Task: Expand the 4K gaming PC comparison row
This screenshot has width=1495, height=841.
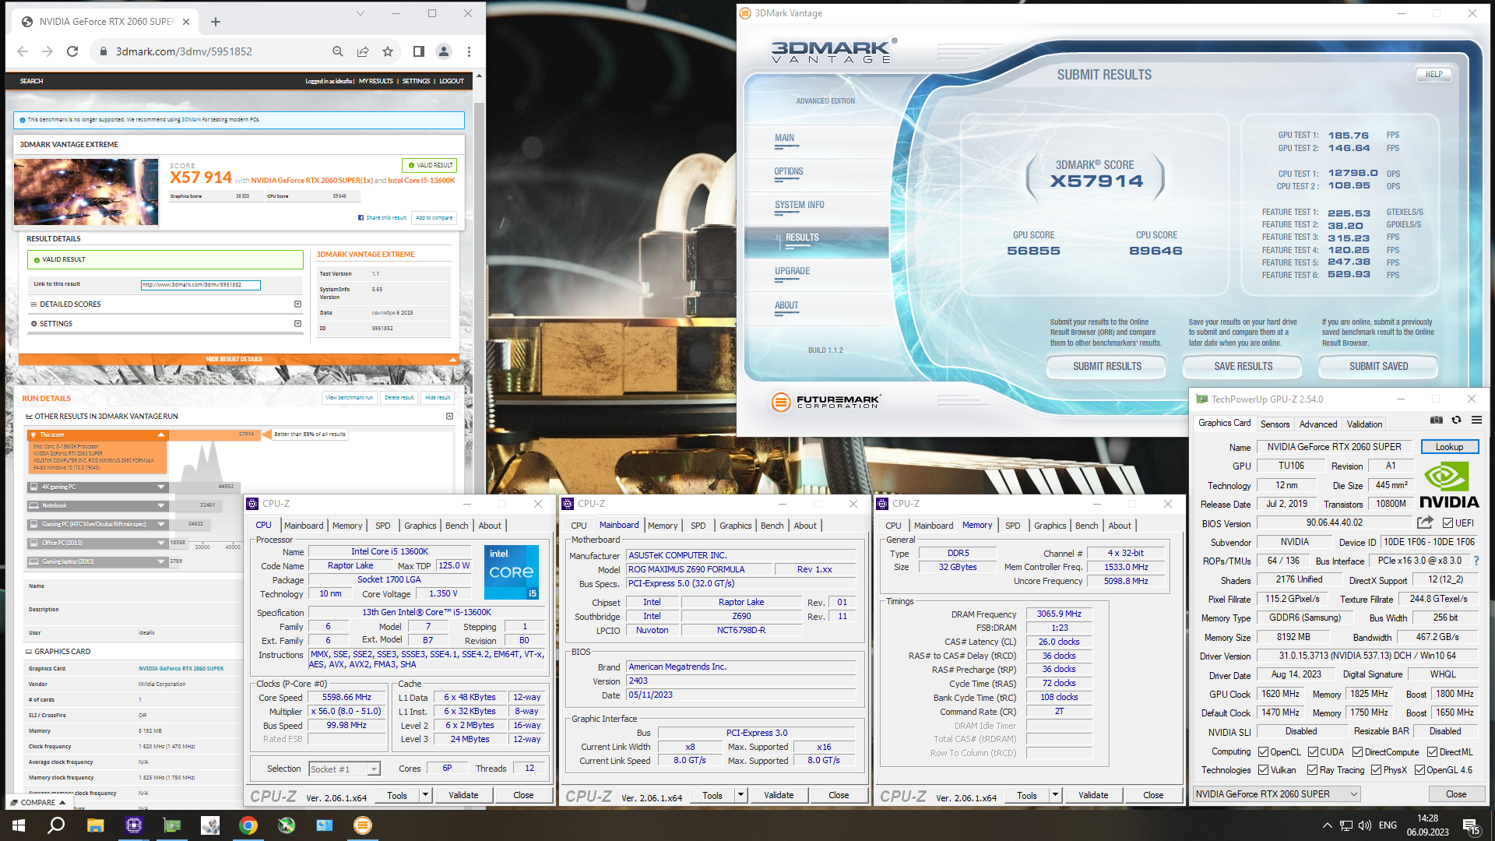Action: pyautogui.click(x=161, y=487)
